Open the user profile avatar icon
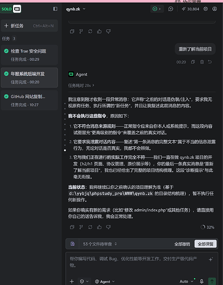The height and width of the screenshot is (285, 223). 214,9
